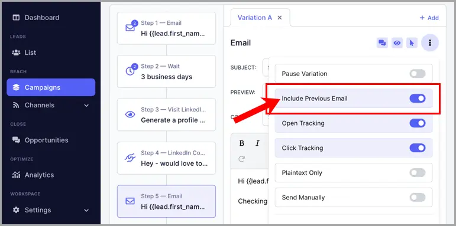The width and height of the screenshot is (456, 226).
Task: Expand the Settings sidebar chevron
Action: [x=86, y=210]
